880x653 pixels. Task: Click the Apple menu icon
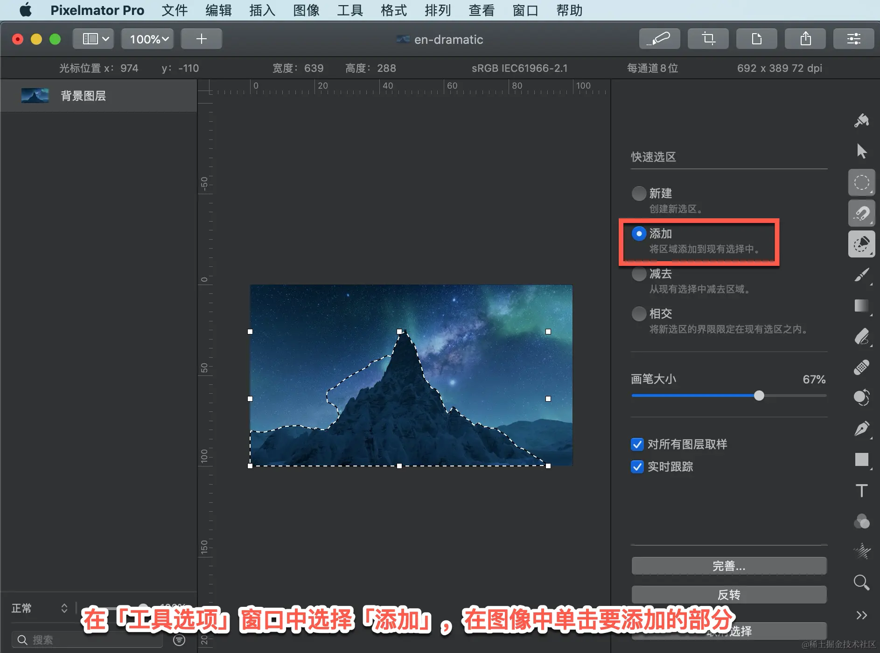(26, 10)
